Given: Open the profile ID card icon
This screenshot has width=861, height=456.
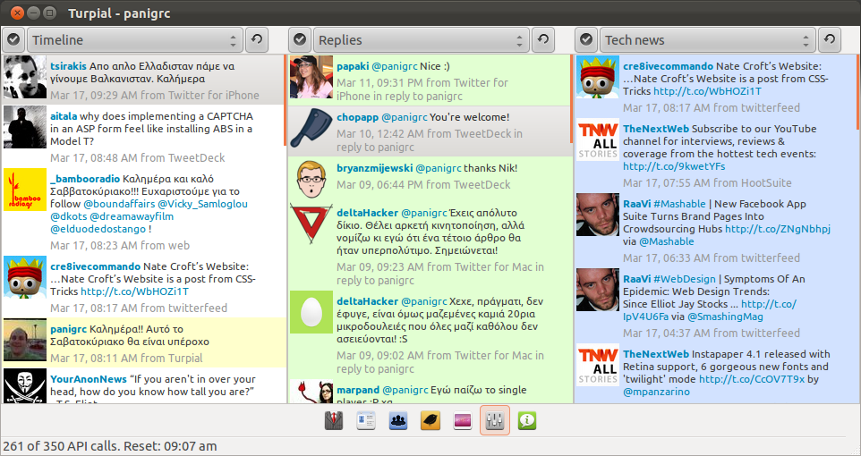Looking at the screenshot, I should 366,421.
